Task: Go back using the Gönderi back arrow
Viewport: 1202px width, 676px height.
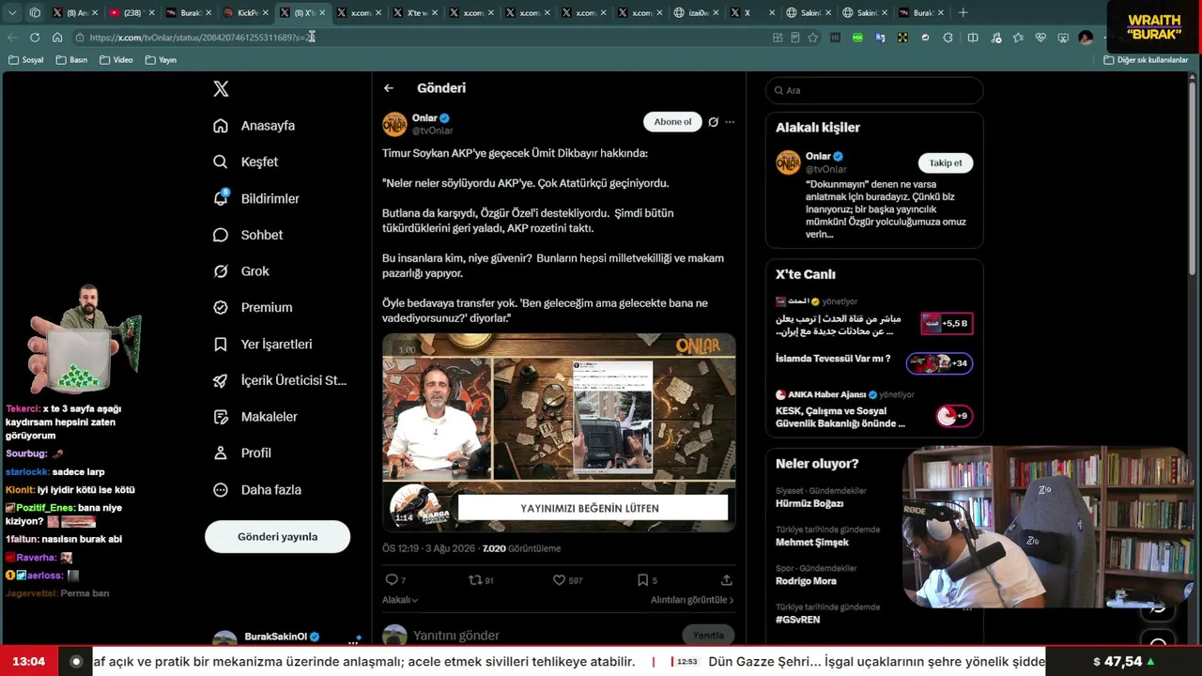Action: pyautogui.click(x=389, y=88)
